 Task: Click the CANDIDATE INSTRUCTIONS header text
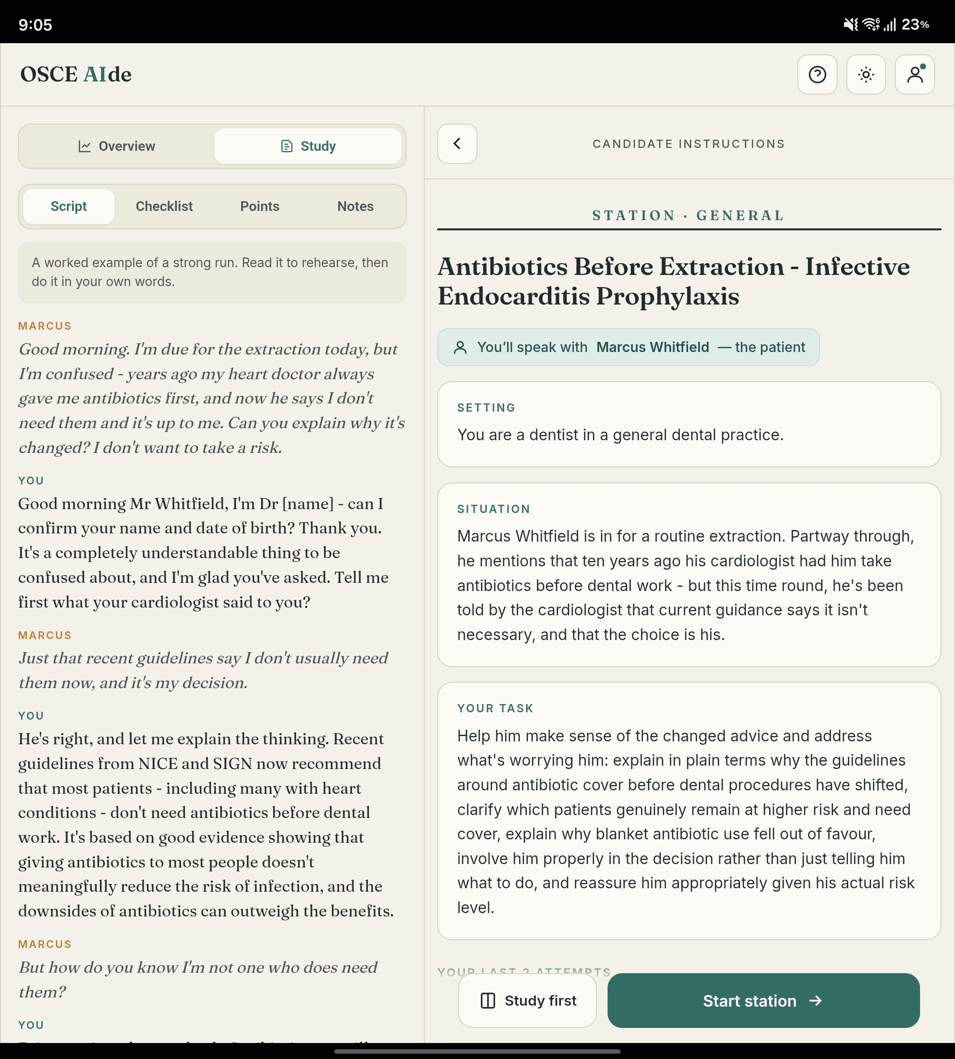pyautogui.click(x=689, y=144)
